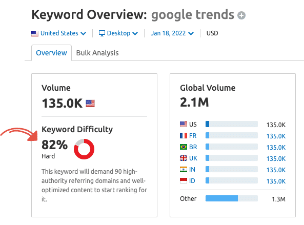The image size is (304, 225).
Task: Click the UK volume progress bar
Action: (232, 158)
